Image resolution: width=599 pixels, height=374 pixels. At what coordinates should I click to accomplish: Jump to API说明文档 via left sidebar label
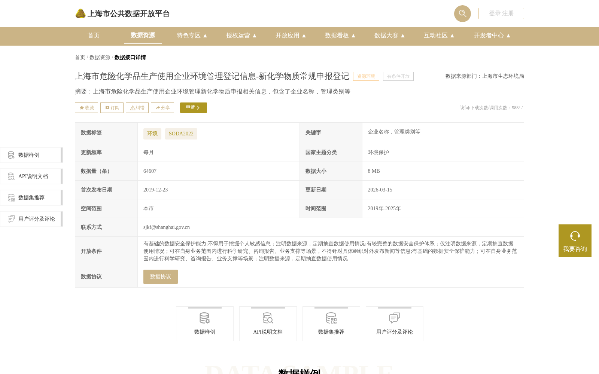point(33,177)
